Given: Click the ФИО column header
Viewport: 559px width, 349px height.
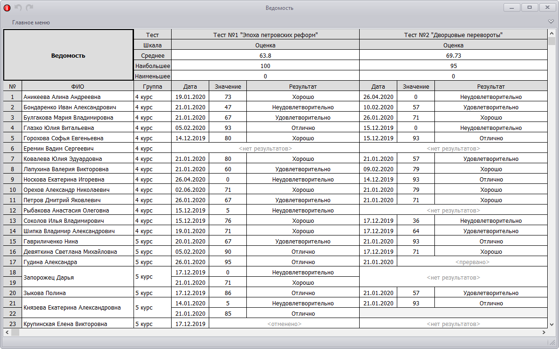Looking at the screenshot, I should pos(78,86).
